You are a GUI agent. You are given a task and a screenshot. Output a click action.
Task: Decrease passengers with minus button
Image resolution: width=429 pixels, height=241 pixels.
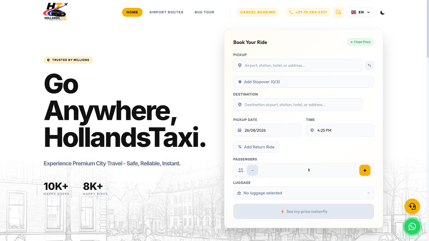[252, 170]
